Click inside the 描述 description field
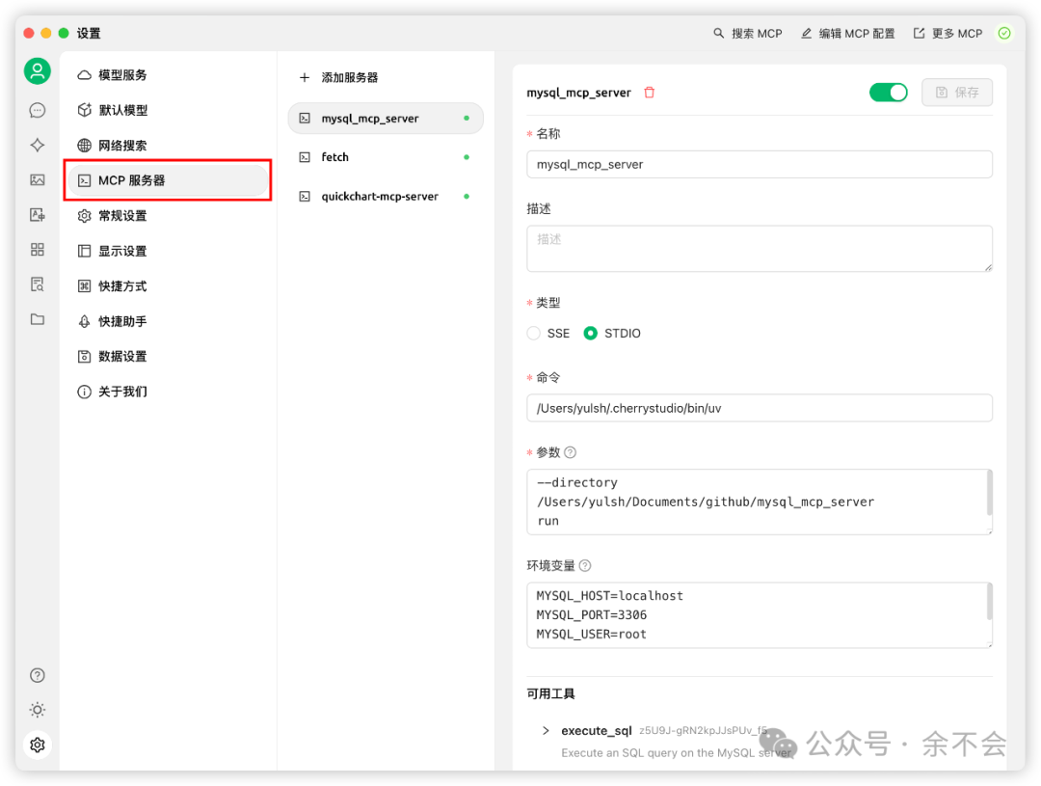Viewport: 1041px width, 786px height. (759, 248)
